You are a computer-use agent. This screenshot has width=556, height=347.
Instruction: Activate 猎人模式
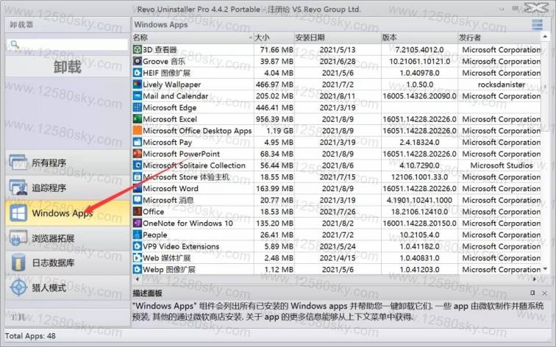(x=68, y=287)
